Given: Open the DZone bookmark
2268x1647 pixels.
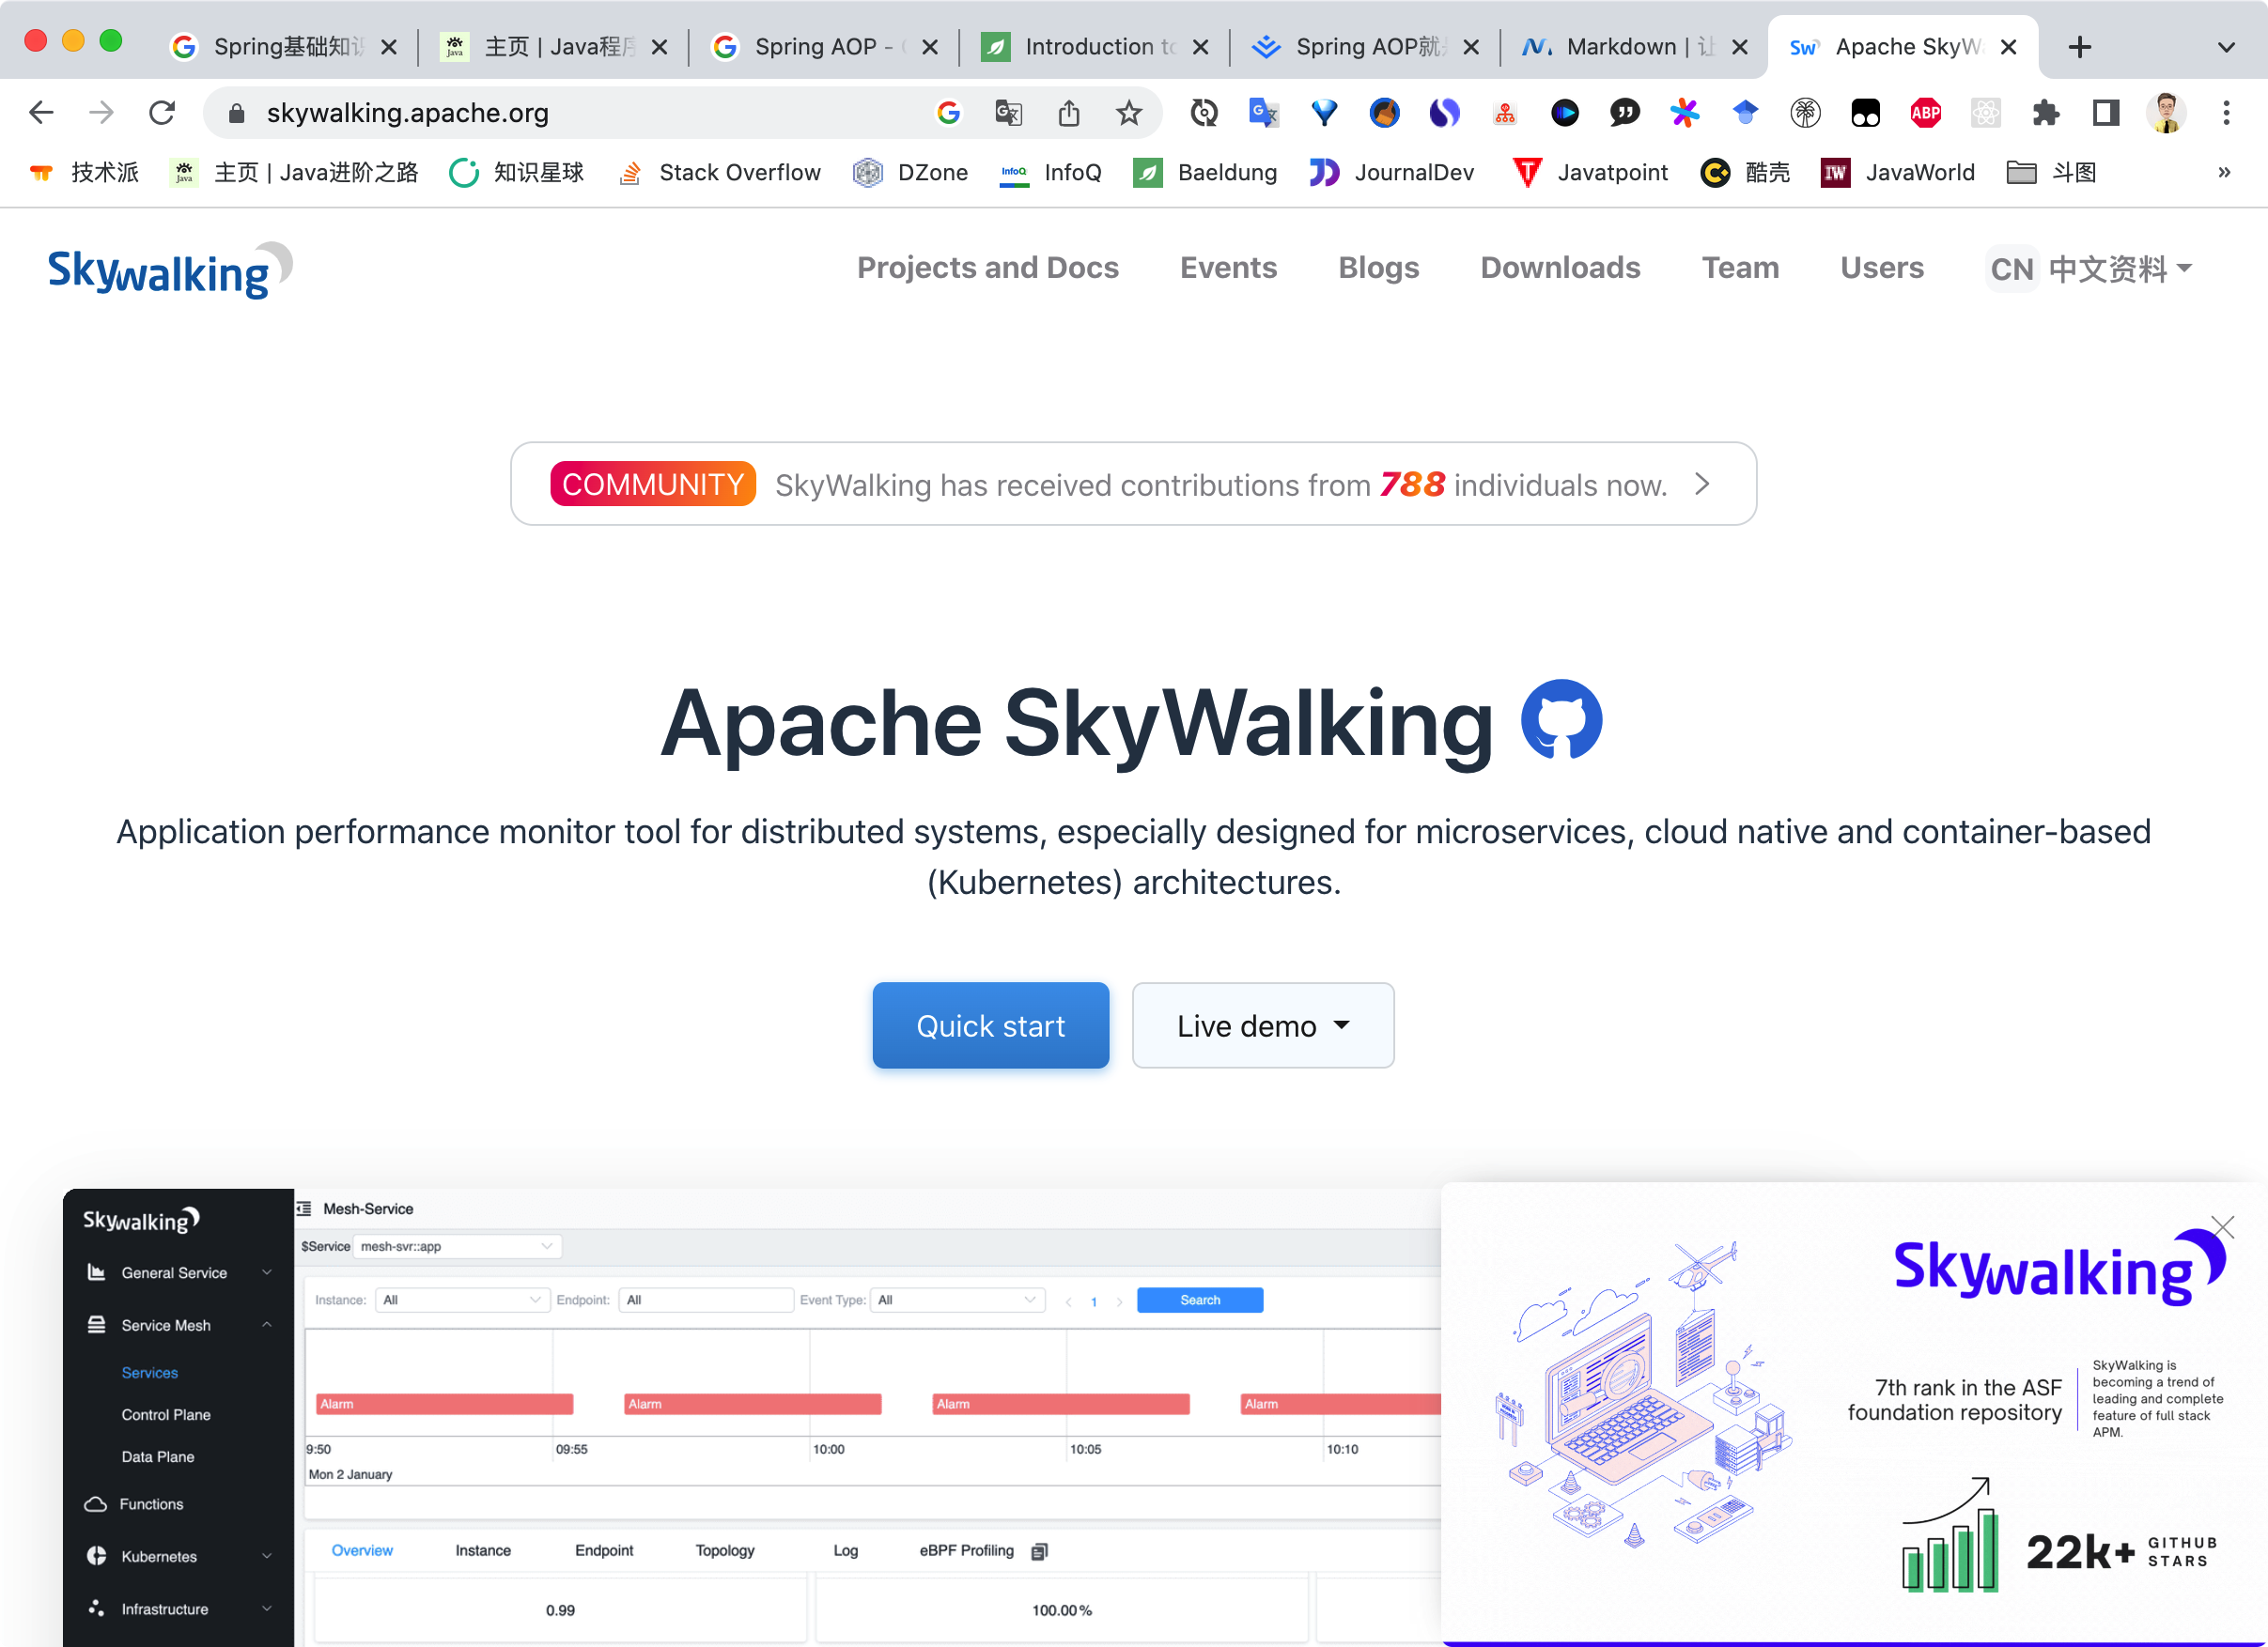Looking at the screenshot, I should point(911,172).
